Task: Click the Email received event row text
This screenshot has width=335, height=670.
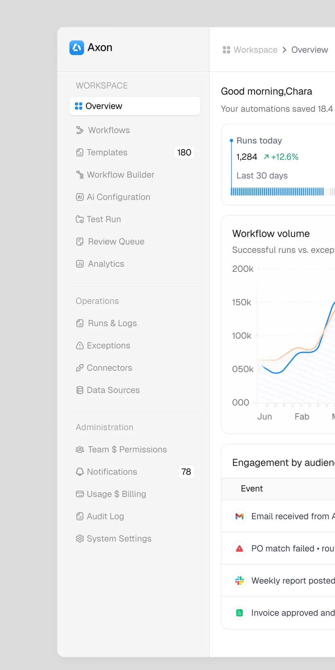Action: [293, 516]
